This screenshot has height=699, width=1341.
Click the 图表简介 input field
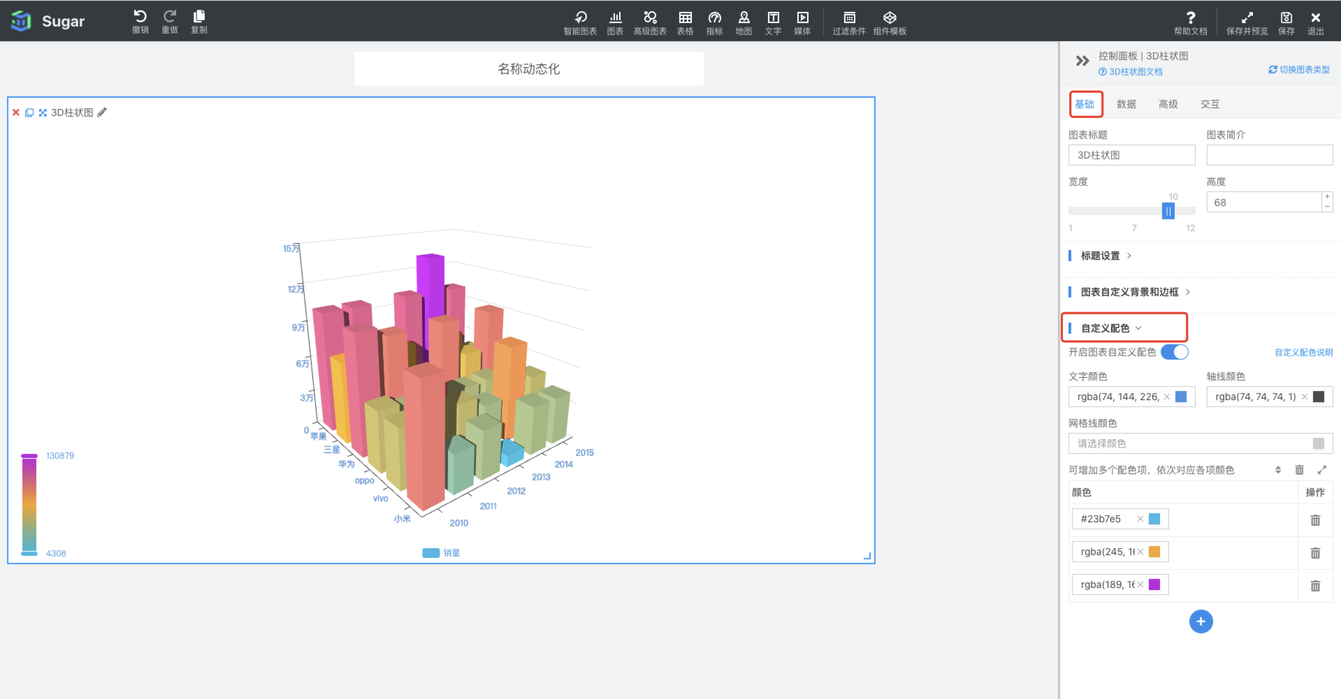pyautogui.click(x=1270, y=155)
